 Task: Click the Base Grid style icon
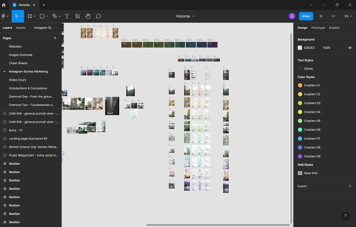pos(300,173)
